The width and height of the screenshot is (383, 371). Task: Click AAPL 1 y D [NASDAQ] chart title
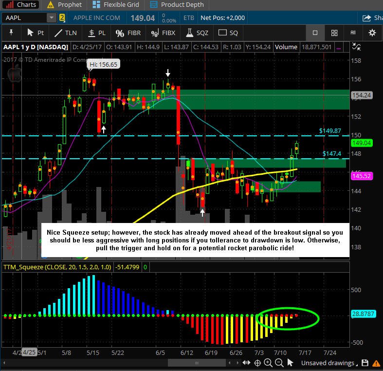click(x=36, y=47)
